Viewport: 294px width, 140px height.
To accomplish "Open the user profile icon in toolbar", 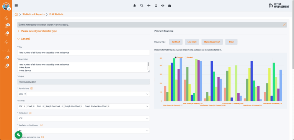I will [156, 6].
